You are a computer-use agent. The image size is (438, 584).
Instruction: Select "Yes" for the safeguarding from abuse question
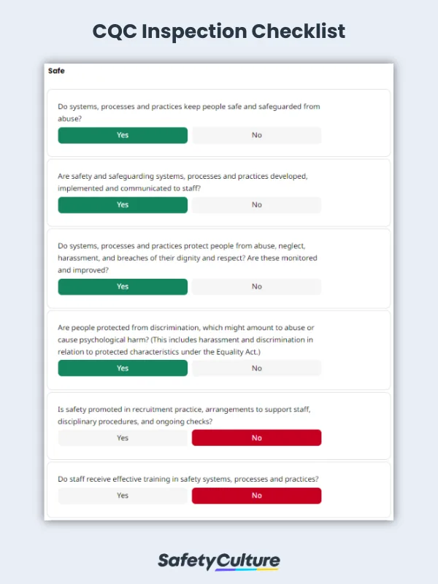tap(122, 135)
